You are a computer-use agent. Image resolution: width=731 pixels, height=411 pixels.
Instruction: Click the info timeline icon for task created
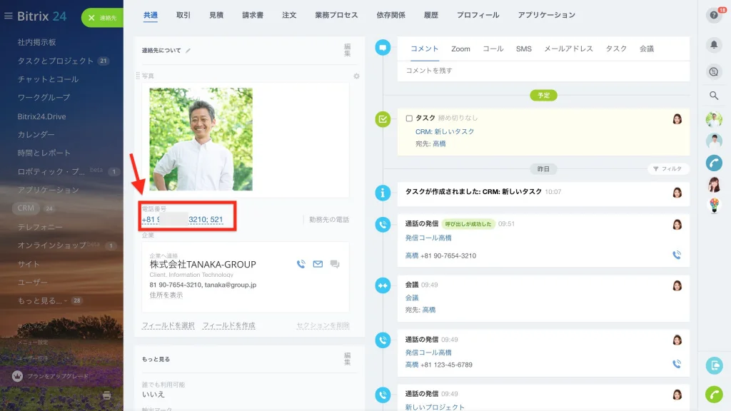coord(383,193)
